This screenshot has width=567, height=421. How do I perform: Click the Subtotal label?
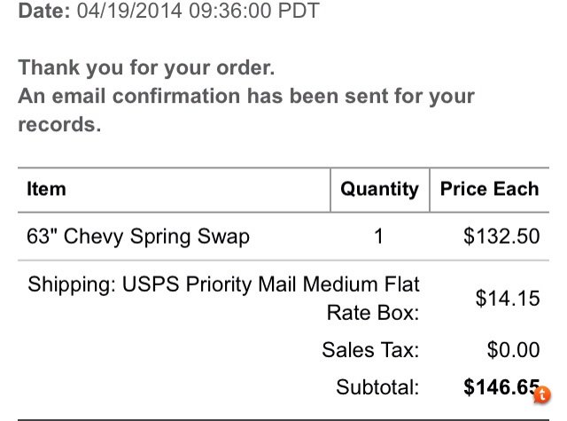377,387
